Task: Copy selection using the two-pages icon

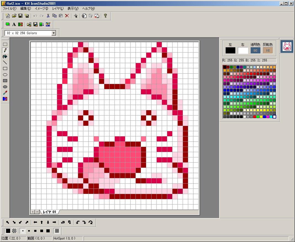Action: click(x=54, y=16)
